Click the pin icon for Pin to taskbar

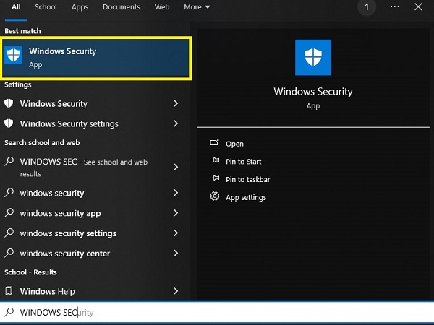(x=215, y=178)
